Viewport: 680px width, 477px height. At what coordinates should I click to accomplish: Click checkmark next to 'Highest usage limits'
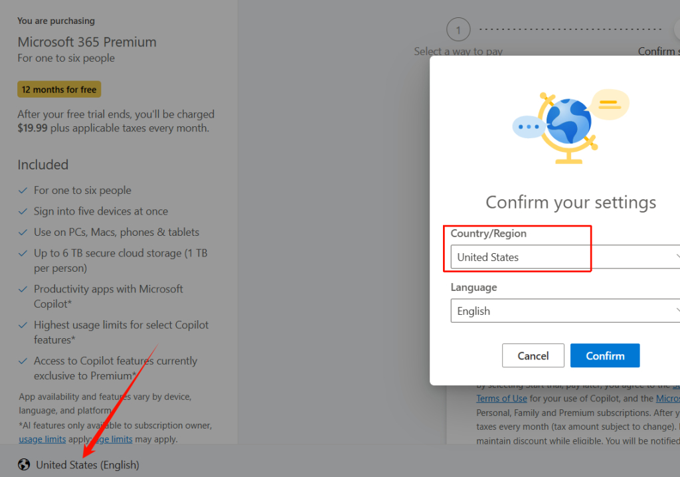[23, 326]
